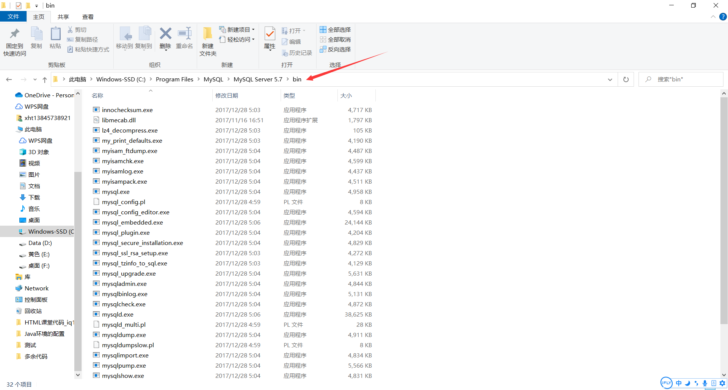The width and height of the screenshot is (728, 390).
Task: Switch to the 共享 (Share) tab
Action: click(63, 17)
